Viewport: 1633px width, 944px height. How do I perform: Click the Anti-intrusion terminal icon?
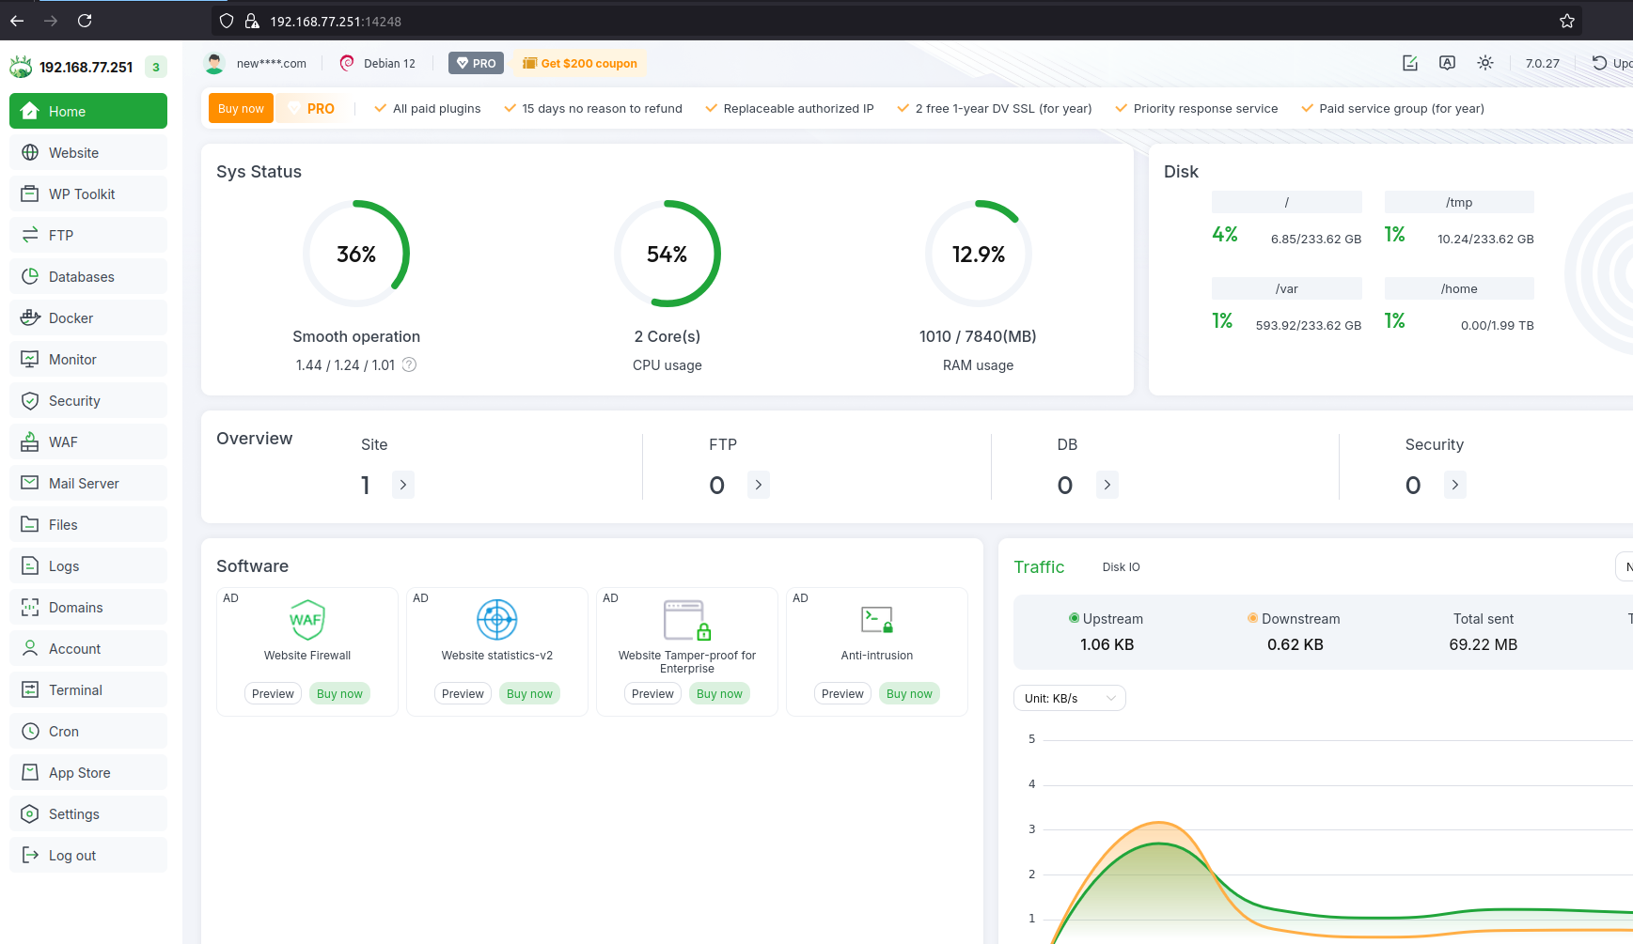(x=876, y=620)
